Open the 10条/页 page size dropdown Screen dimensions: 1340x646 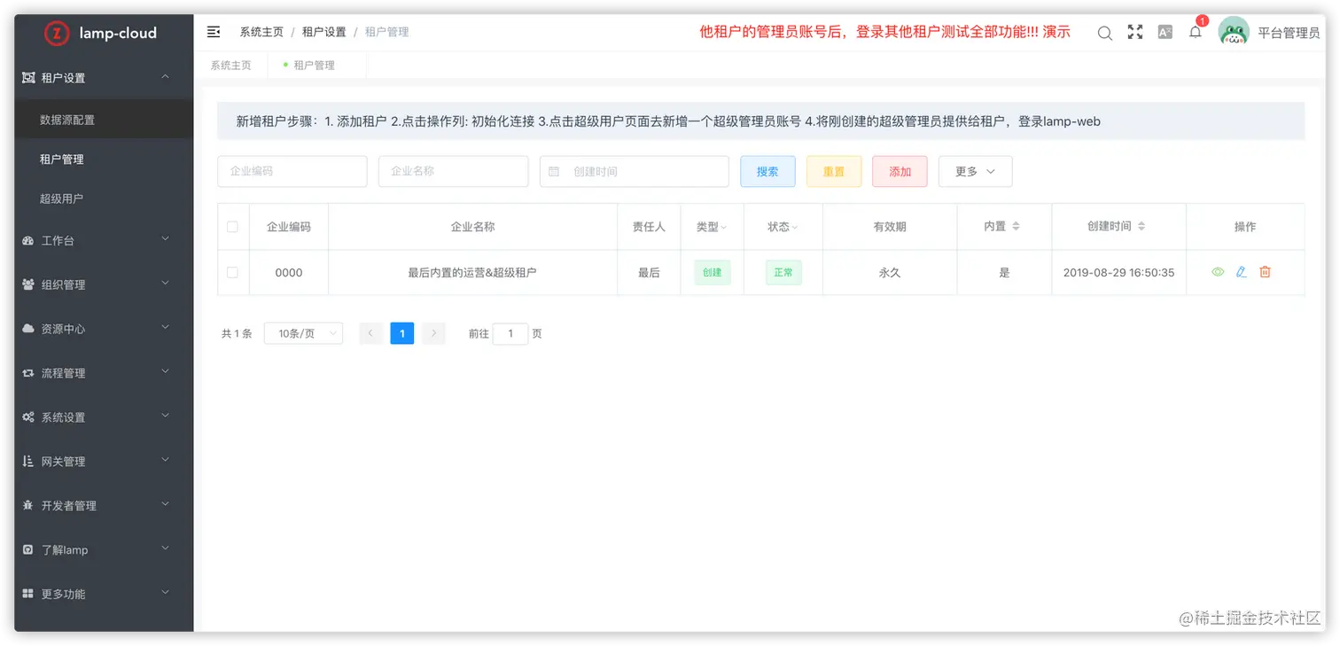303,333
